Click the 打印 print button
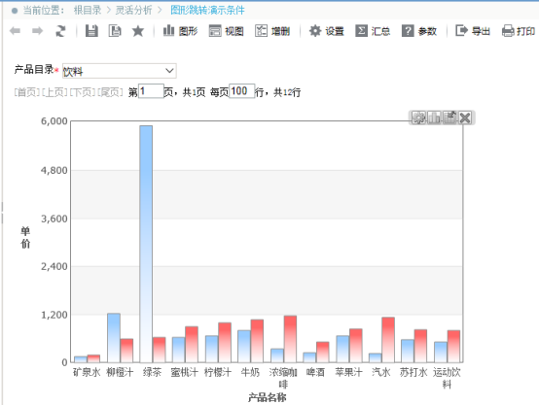 pos(519,31)
